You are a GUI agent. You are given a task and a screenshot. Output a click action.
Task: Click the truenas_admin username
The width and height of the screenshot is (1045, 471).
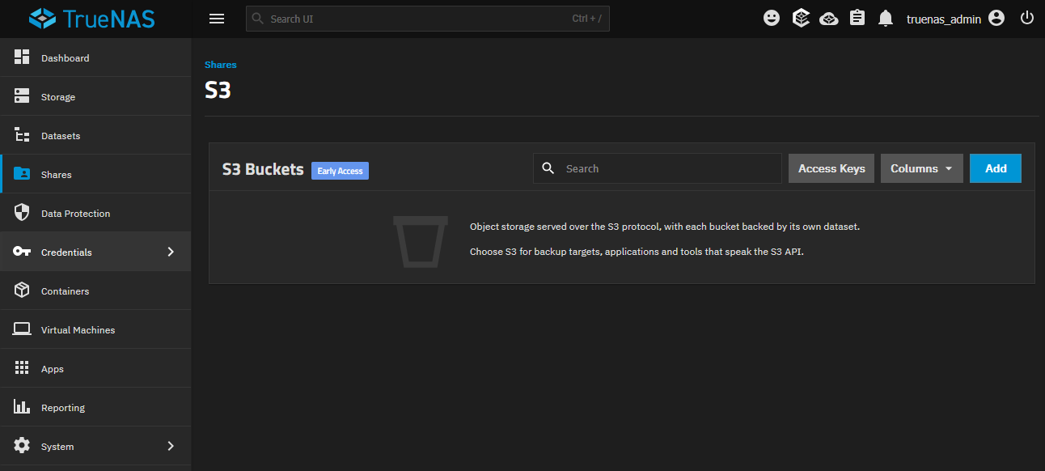(x=944, y=19)
